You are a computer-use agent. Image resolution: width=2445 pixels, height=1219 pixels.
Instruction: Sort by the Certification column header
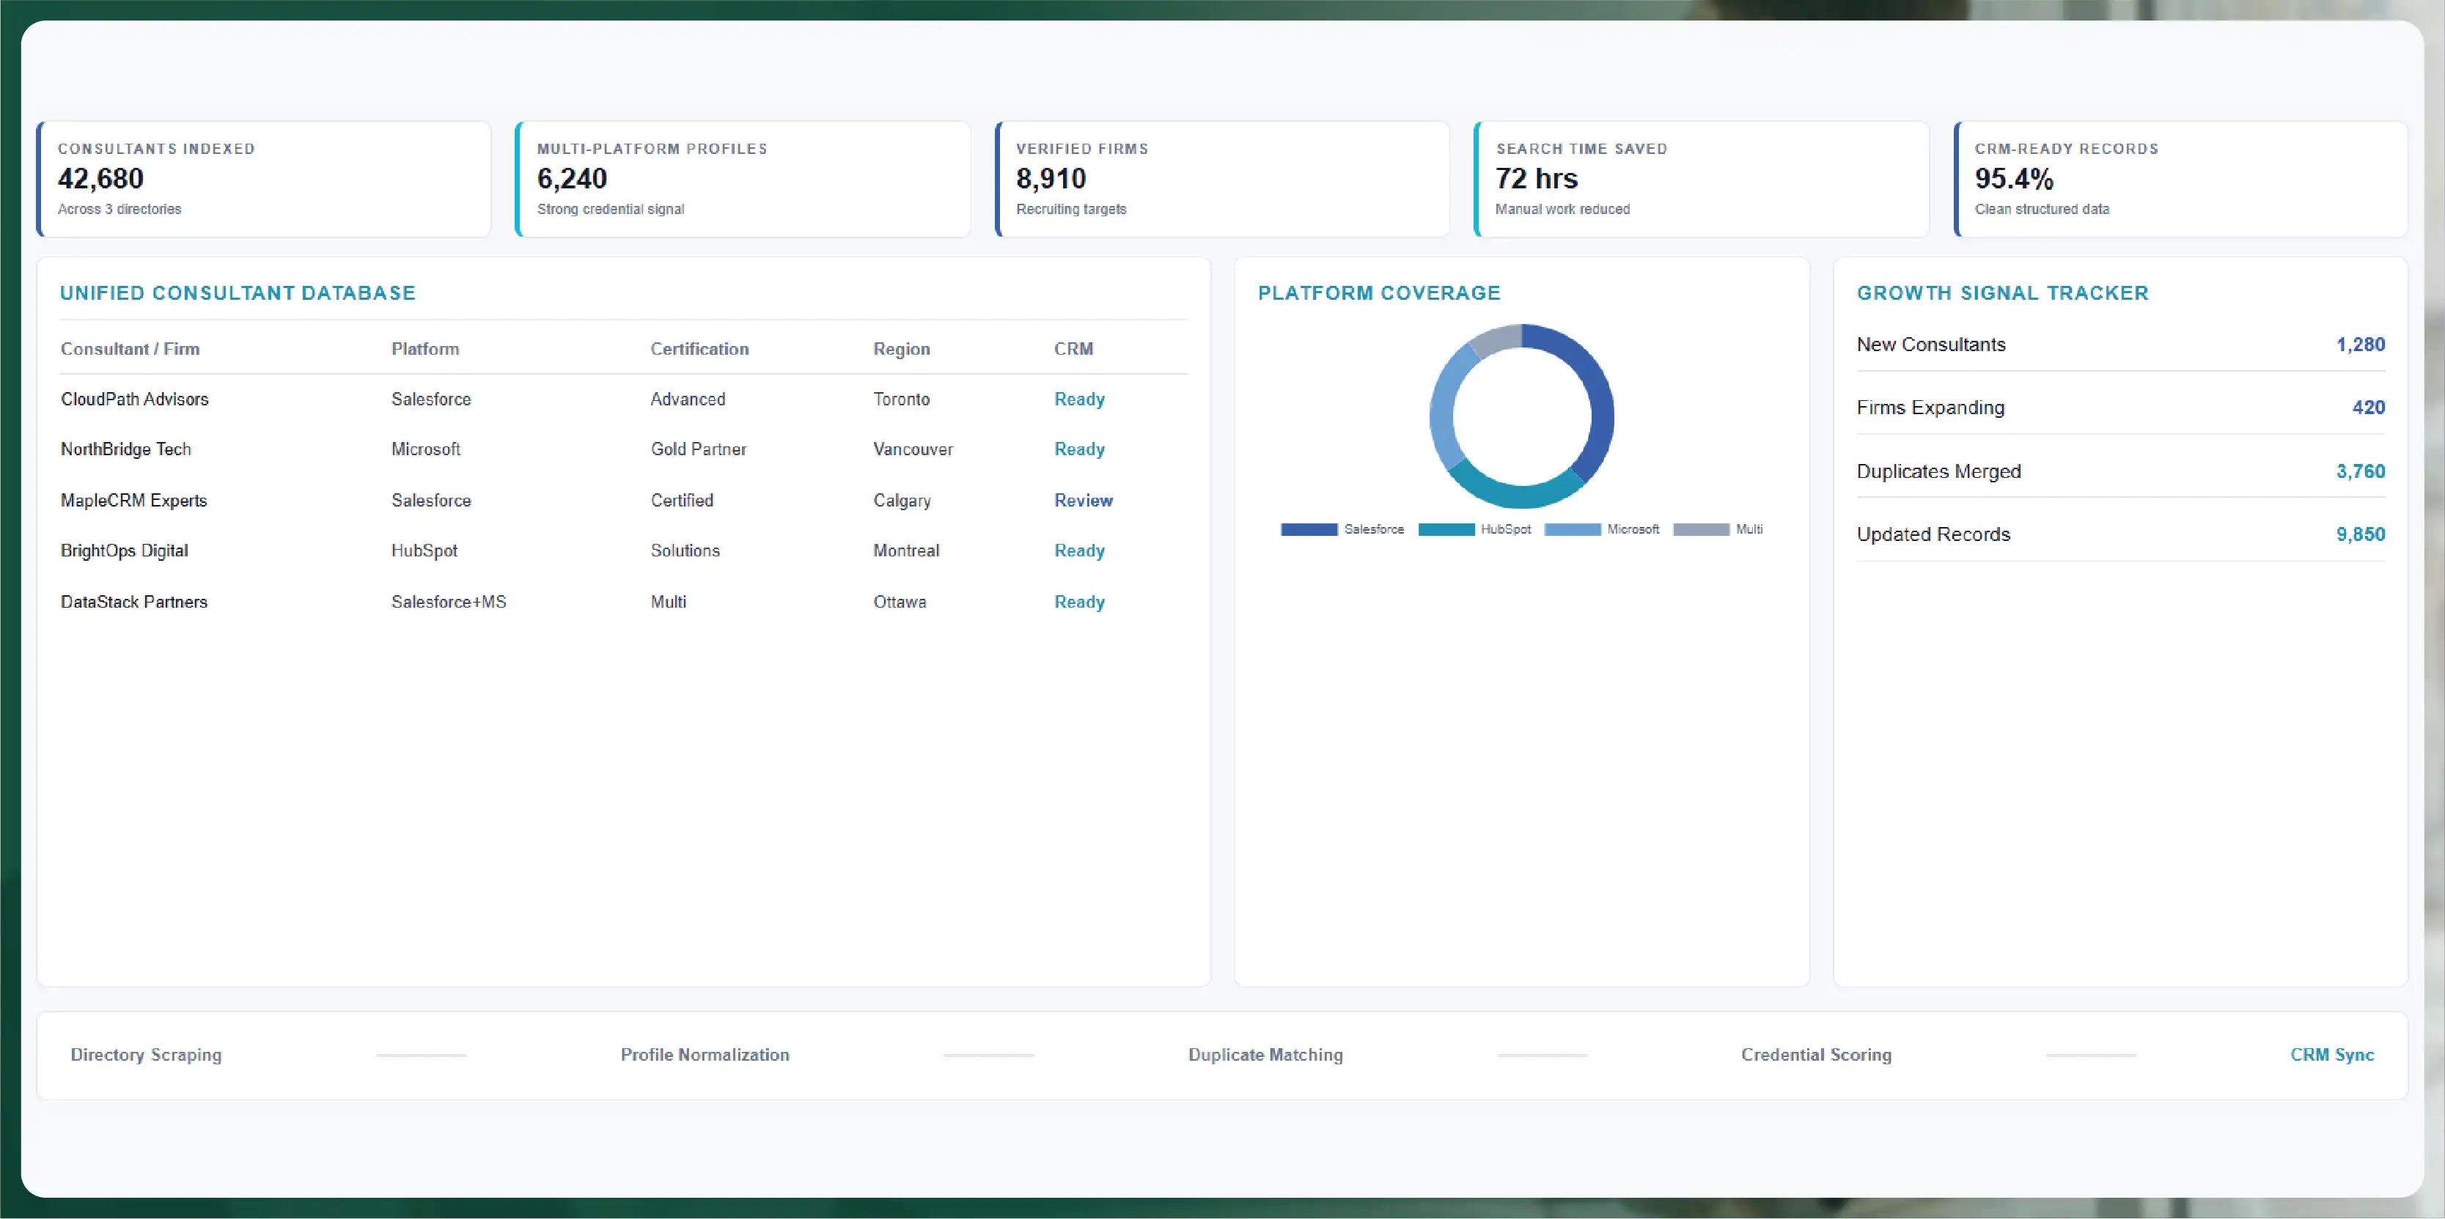(x=699, y=349)
